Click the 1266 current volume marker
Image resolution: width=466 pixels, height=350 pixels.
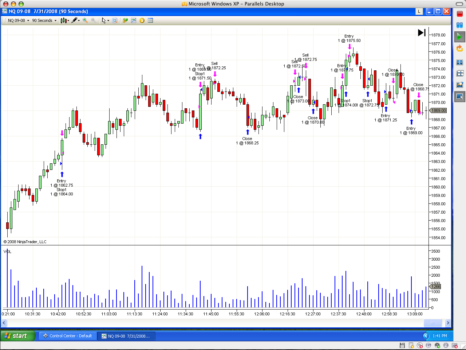(x=435, y=287)
